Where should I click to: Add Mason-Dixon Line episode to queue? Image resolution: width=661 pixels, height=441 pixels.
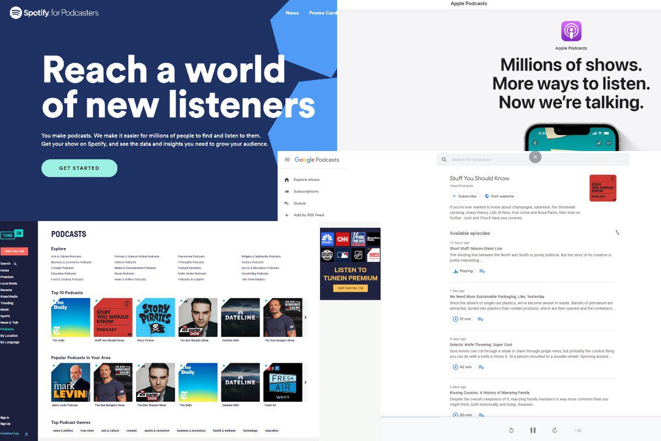point(482,271)
